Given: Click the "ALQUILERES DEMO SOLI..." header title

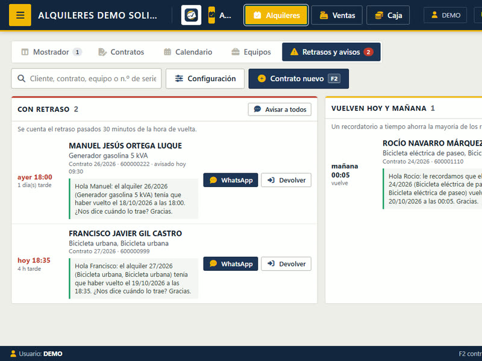Looking at the screenshot, I should coord(98,16).
